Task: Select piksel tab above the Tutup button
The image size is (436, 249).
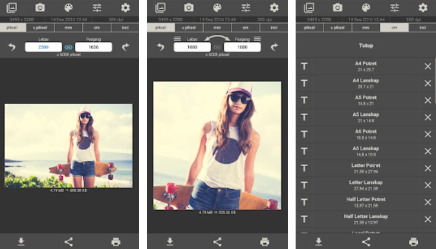Action: (310, 28)
